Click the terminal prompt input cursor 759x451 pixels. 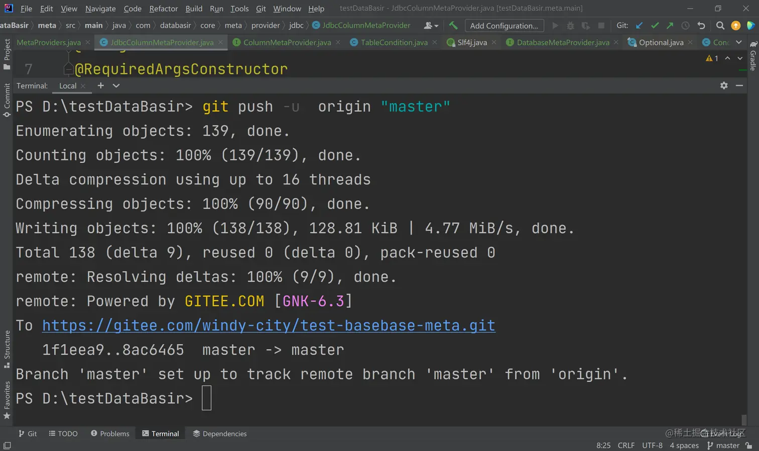click(206, 398)
